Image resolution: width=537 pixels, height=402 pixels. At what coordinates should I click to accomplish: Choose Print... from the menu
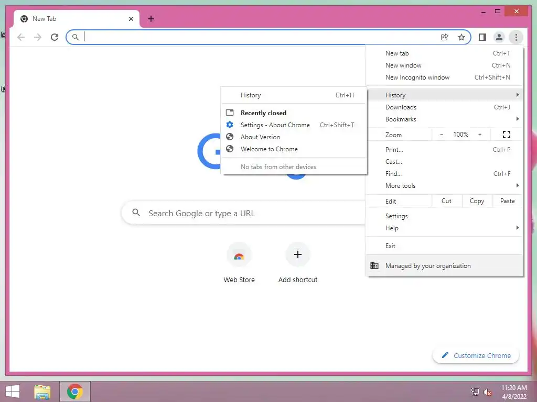(x=444, y=149)
